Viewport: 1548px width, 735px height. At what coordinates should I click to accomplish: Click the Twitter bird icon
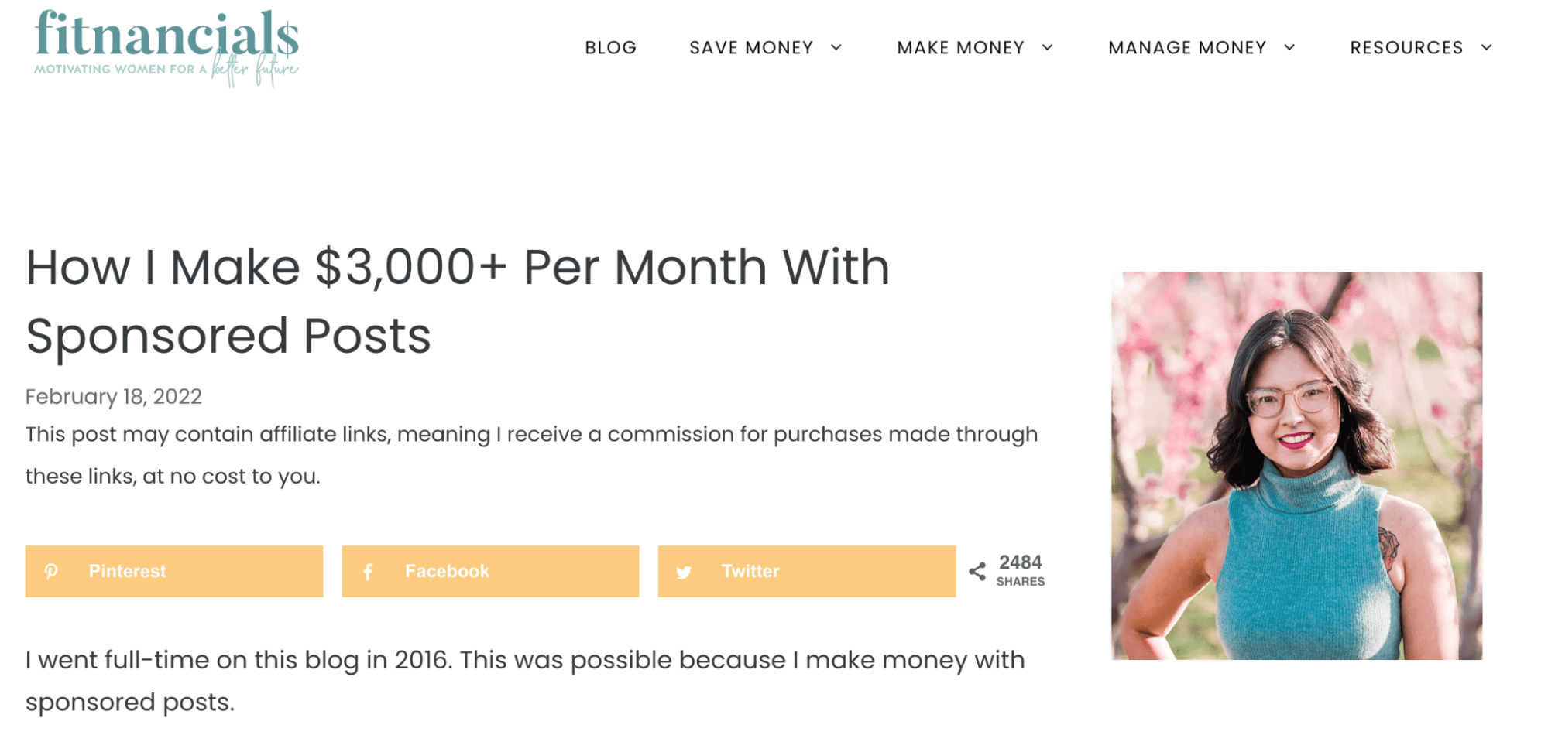click(x=684, y=573)
